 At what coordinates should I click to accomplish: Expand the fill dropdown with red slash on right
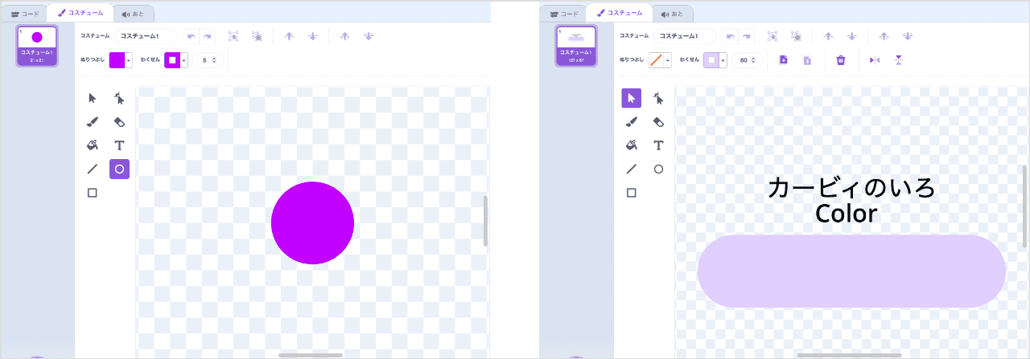point(667,60)
